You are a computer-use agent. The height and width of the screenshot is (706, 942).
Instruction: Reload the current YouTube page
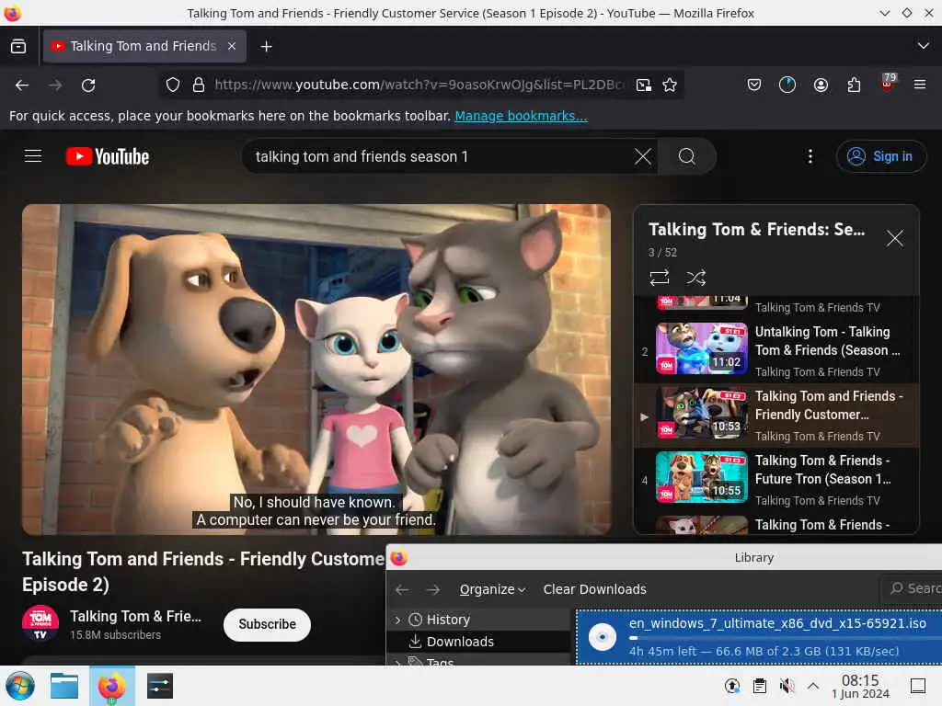(88, 85)
